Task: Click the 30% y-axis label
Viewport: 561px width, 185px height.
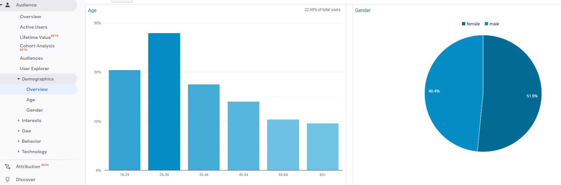Action: (x=97, y=23)
